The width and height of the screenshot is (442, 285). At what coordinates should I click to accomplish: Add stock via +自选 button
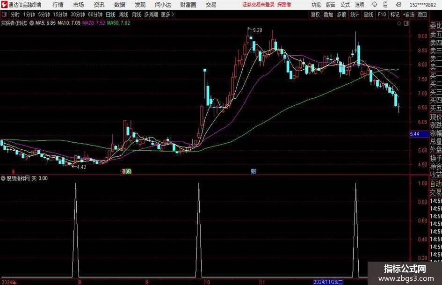tap(409, 15)
